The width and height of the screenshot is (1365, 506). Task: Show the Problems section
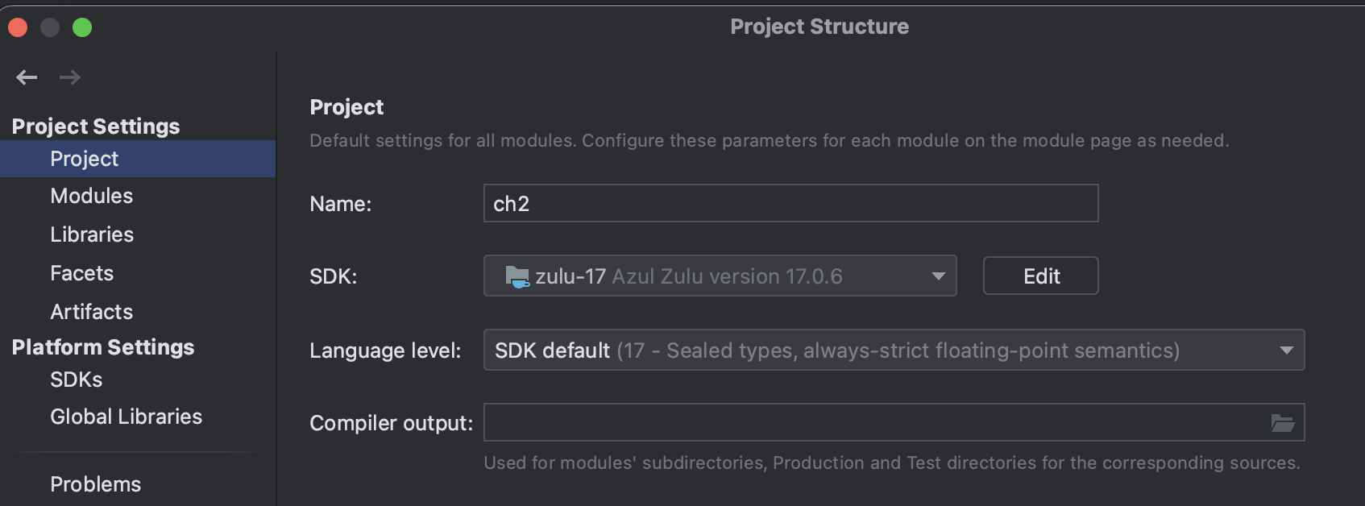(x=95, y=484)
